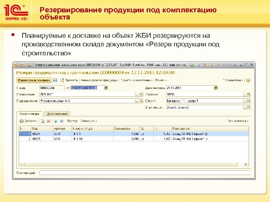
Task: Click the calculator icon in the title bar
Action: pyautogui.click(x=205, y=65)
